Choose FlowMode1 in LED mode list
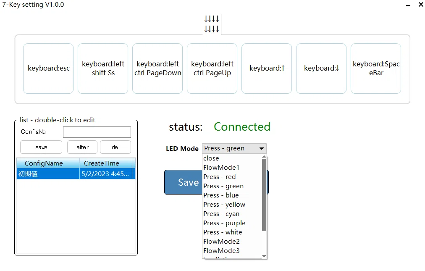 click(x=233, y=167)
